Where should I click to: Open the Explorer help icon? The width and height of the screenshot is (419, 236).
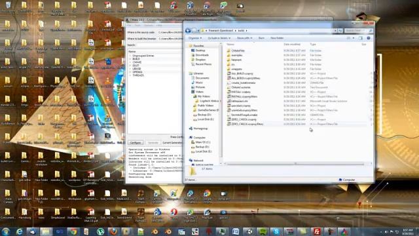click(369, 38)
